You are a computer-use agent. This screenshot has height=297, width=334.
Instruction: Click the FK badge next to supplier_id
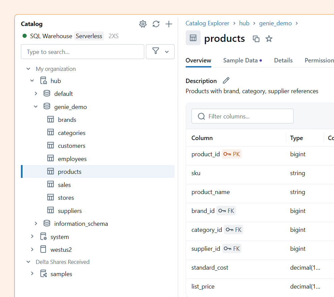pos(232,248)
